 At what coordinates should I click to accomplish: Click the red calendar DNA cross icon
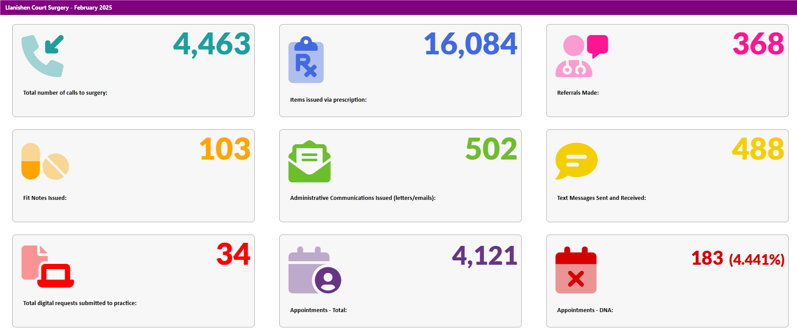pos(576,270)
